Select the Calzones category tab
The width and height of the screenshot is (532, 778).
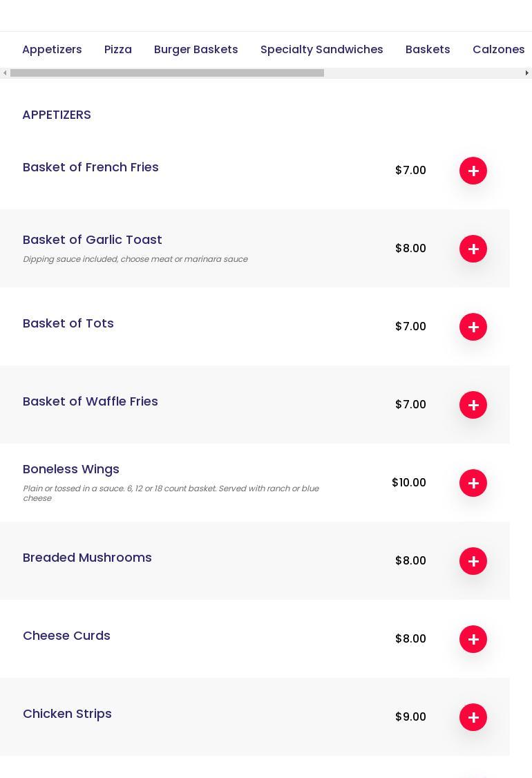[x=498, y=50]
